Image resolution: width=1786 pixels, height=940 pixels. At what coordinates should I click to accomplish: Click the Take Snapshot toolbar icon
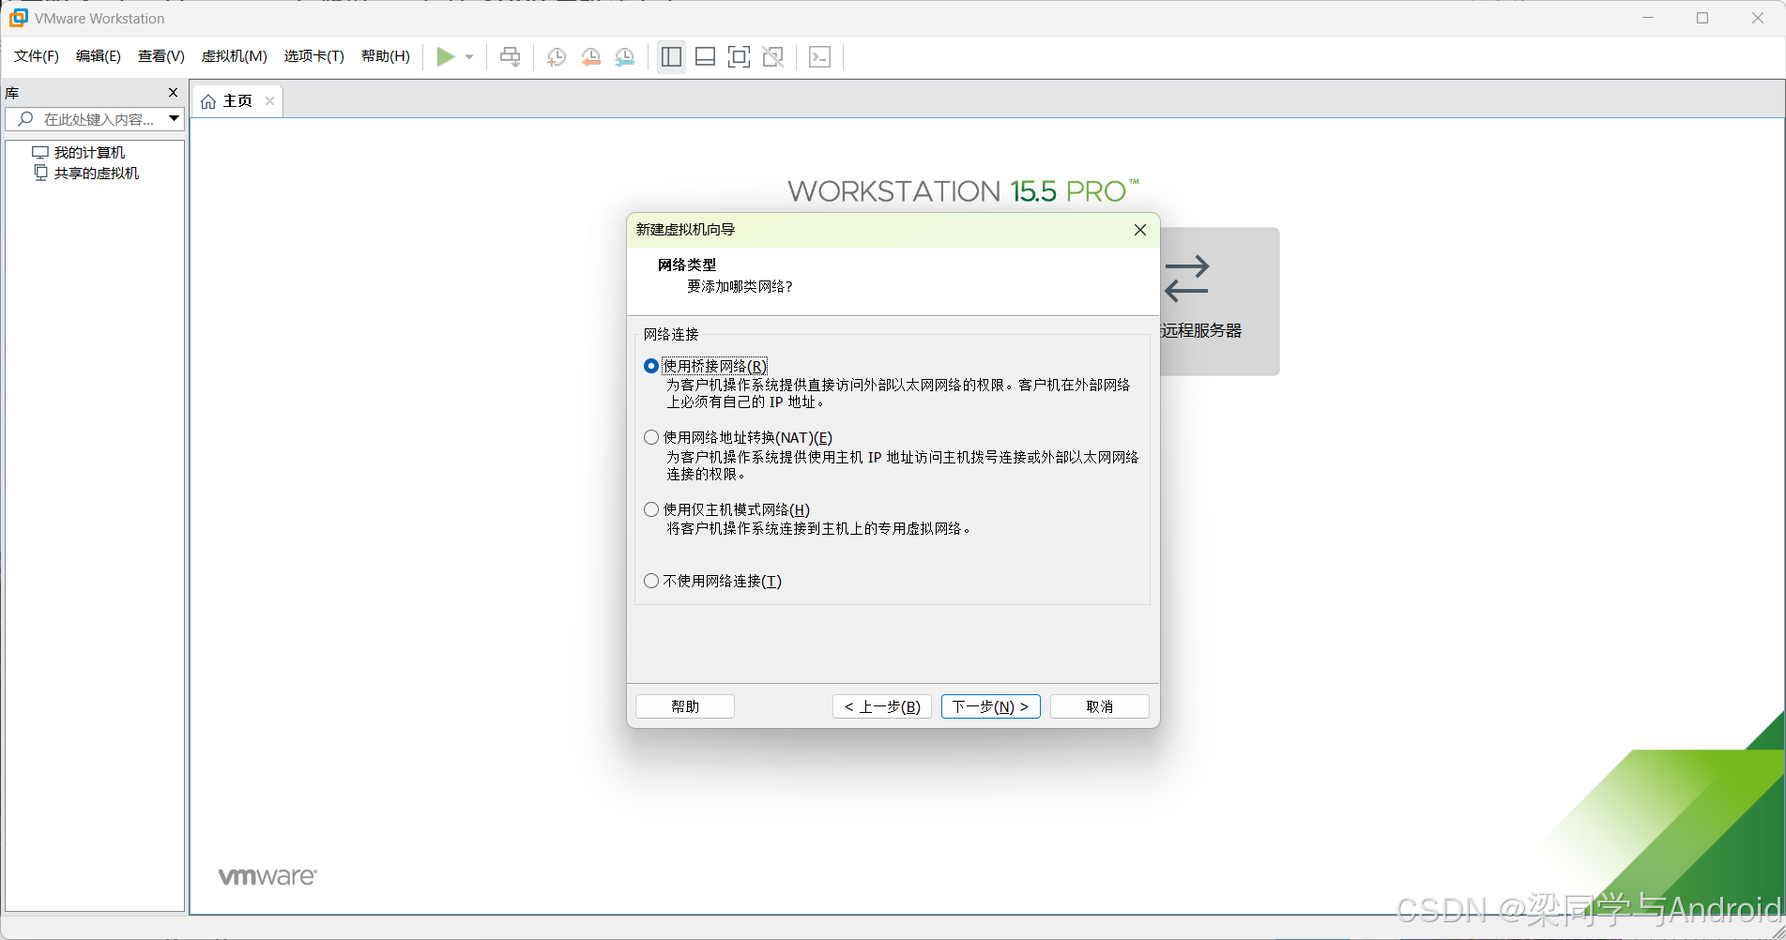556,57
